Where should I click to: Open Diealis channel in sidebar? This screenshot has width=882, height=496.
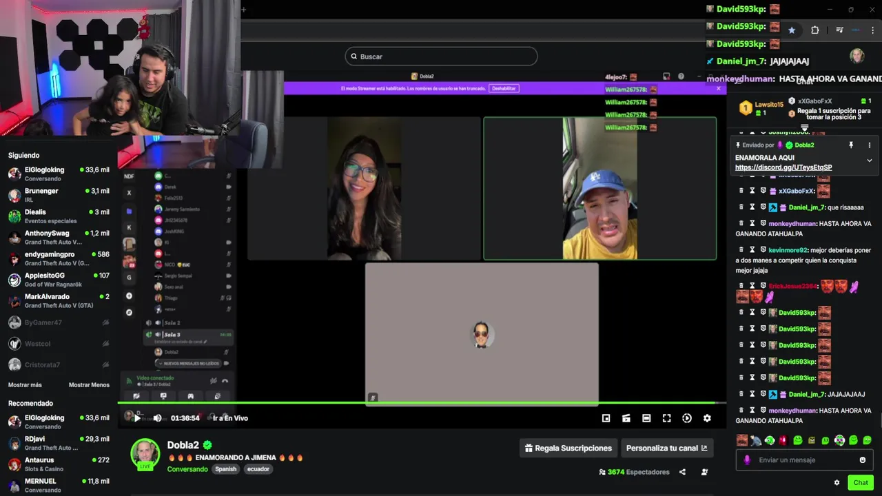(59, 216)
